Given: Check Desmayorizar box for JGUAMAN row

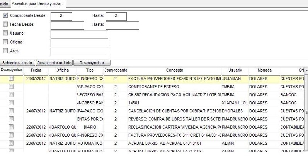Looking at the screenshot, I should click(11, 79).
